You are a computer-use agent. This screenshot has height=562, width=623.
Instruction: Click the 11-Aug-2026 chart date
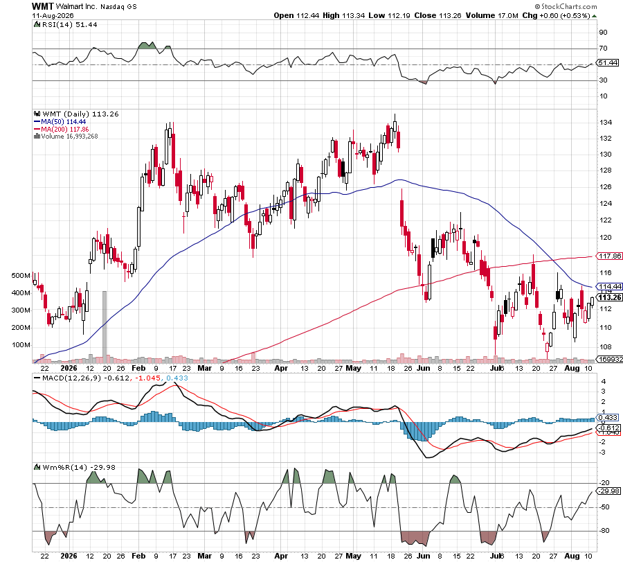click(53, 15)
